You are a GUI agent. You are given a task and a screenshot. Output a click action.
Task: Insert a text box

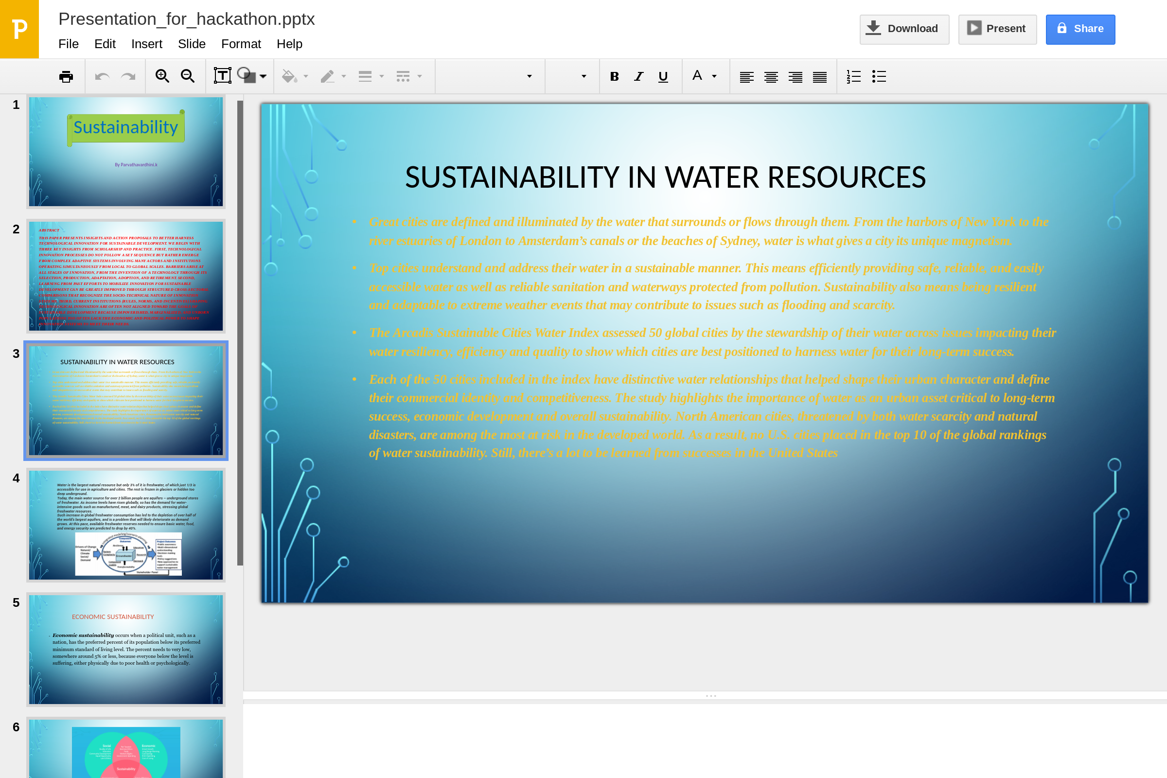222,76
